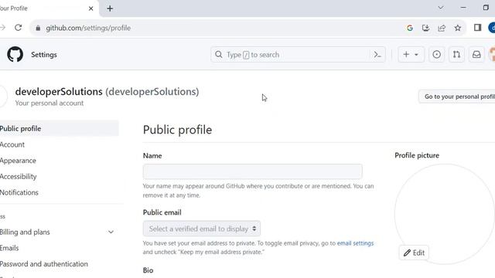
Task: Open the Issues icon in the header
Action: click(x=436, y=55)
